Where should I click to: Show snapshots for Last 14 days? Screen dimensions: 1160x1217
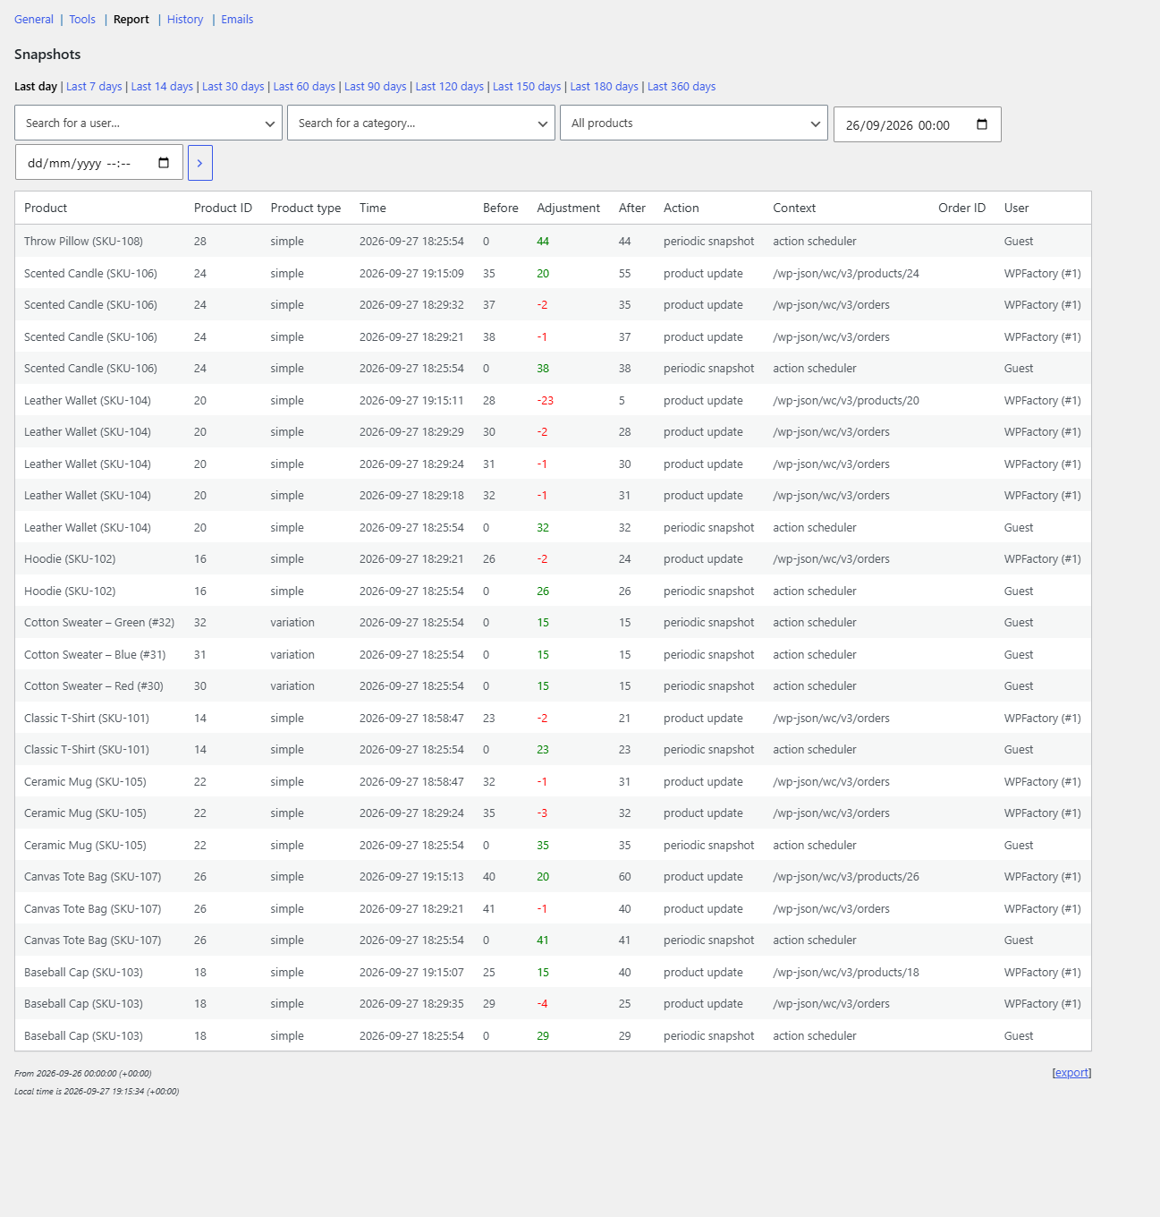pos(162,87)
